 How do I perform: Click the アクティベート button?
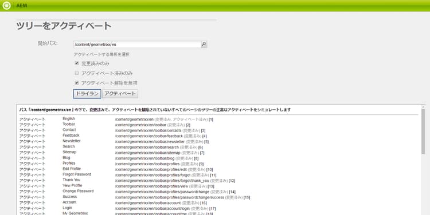(x=120, y=94)
